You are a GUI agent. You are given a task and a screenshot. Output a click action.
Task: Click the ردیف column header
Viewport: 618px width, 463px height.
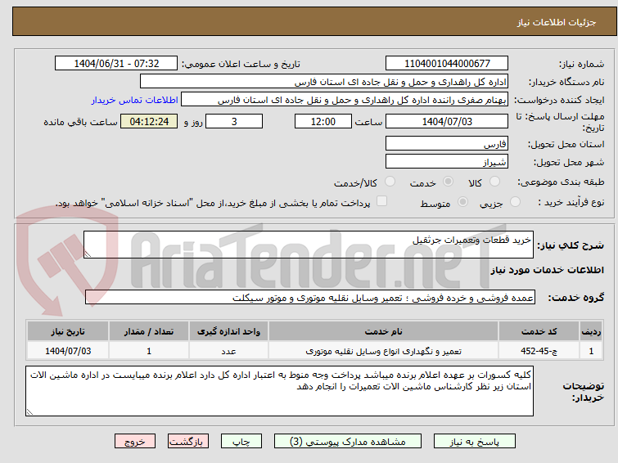pyautogui.click(x=591, y=331)
